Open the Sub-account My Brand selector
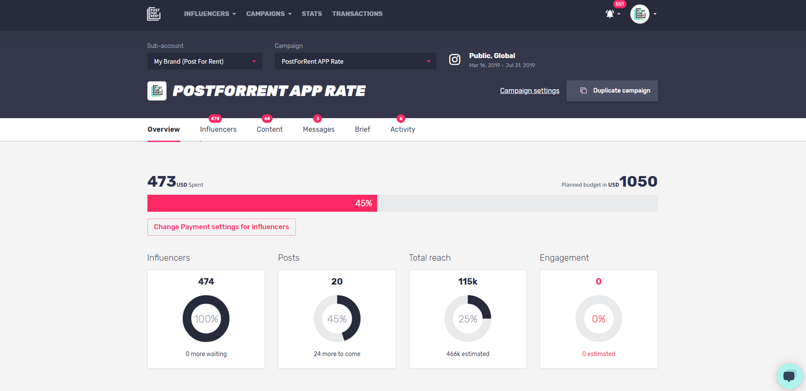The image size is (806, 391). point(204,61)
